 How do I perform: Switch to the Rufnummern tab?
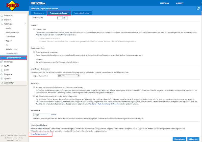39,13
